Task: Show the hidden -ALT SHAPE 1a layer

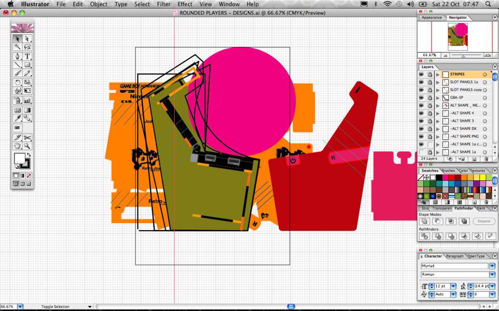Action: [x=421, y=152]
